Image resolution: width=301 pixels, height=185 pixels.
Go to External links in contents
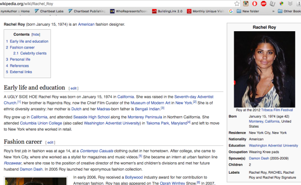tap(21, 72)
